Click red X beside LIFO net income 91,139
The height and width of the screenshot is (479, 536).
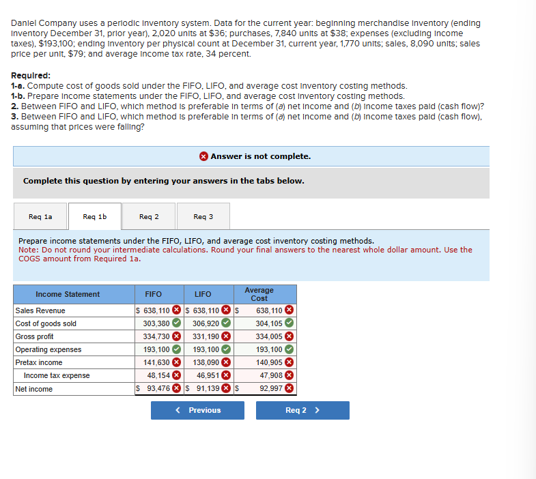click(x=226, y=388)
